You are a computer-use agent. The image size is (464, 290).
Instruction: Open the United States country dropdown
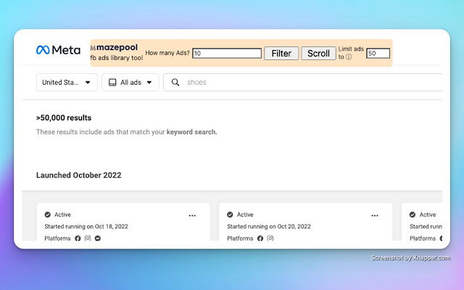[x=67, y=82]
